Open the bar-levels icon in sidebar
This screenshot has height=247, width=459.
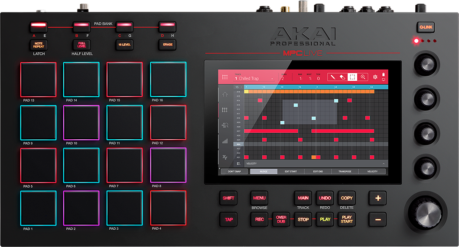tap(225, 141)
